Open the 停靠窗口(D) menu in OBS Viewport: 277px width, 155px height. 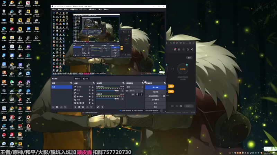tap(74, 9)
